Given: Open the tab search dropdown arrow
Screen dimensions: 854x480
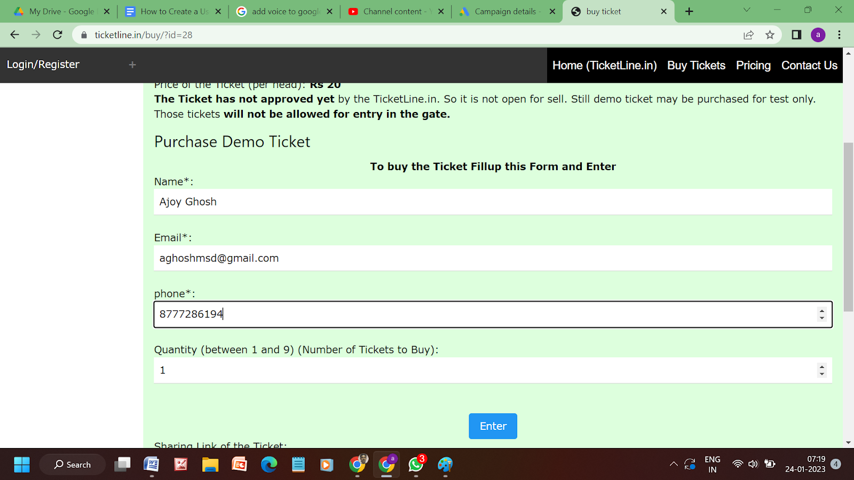Looking at the screenshot, I should 747,10.
